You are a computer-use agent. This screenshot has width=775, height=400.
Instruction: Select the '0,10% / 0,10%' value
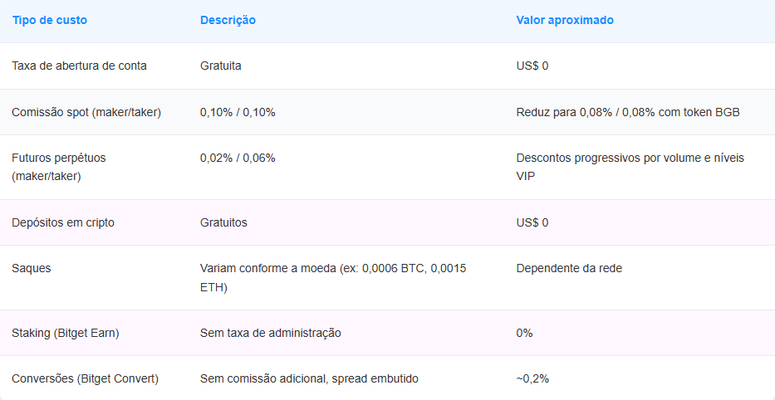tap(238, 112)
